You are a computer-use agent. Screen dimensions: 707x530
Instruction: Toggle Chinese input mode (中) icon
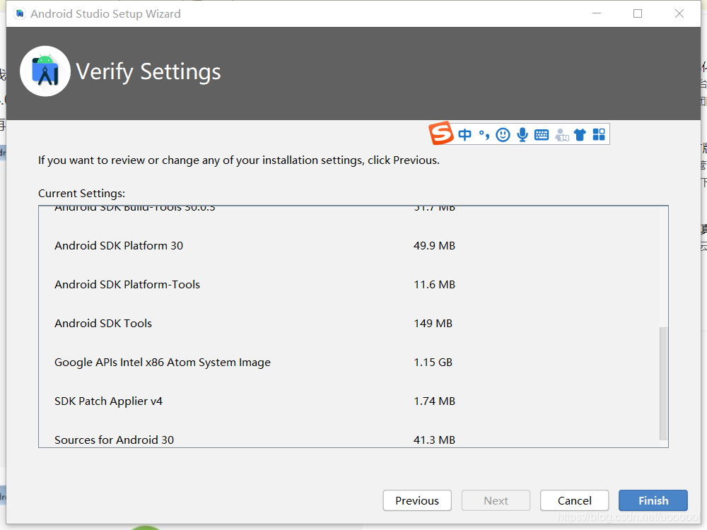[464, 134]
